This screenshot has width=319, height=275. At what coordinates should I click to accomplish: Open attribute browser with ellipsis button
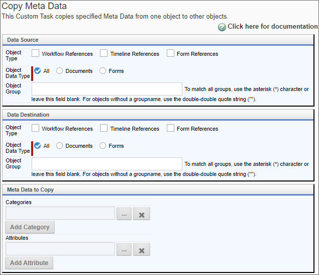[124, 249]
